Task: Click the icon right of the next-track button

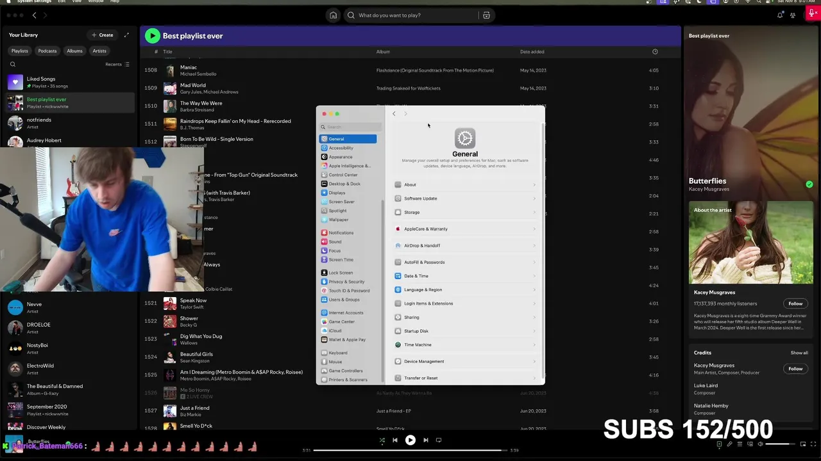Action: click(x=439, y=441)
